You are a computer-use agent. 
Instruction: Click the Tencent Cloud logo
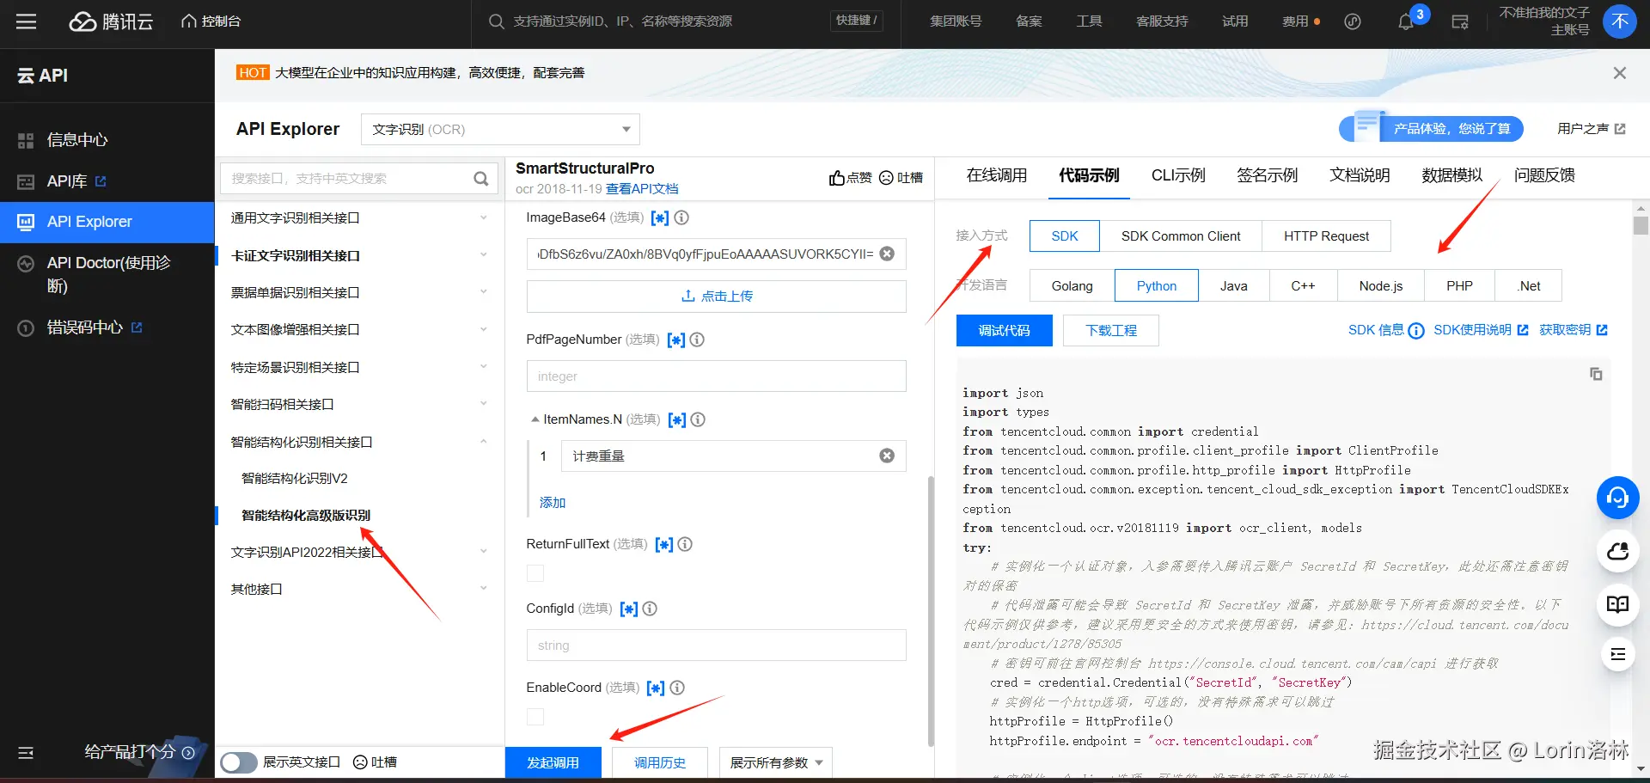click(111, 21)
